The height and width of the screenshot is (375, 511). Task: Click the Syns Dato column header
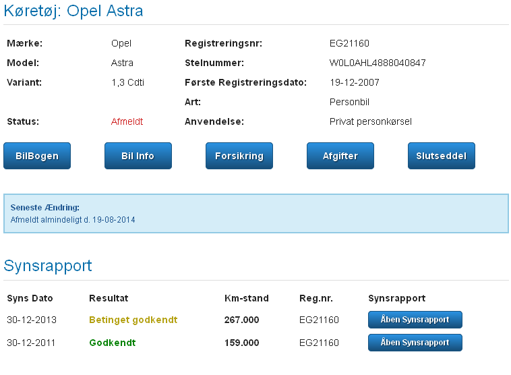[30, 298]
